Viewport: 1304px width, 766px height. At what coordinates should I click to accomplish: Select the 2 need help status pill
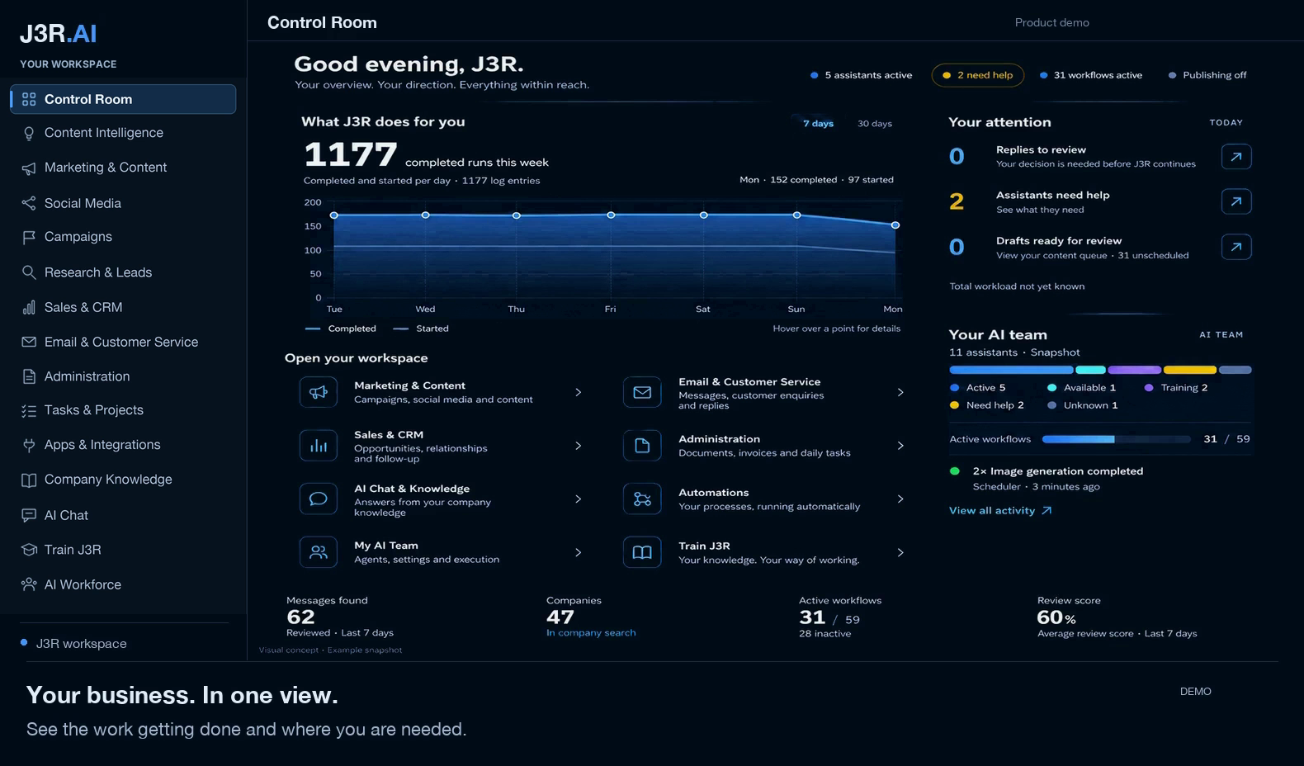[x=978, y=75]
